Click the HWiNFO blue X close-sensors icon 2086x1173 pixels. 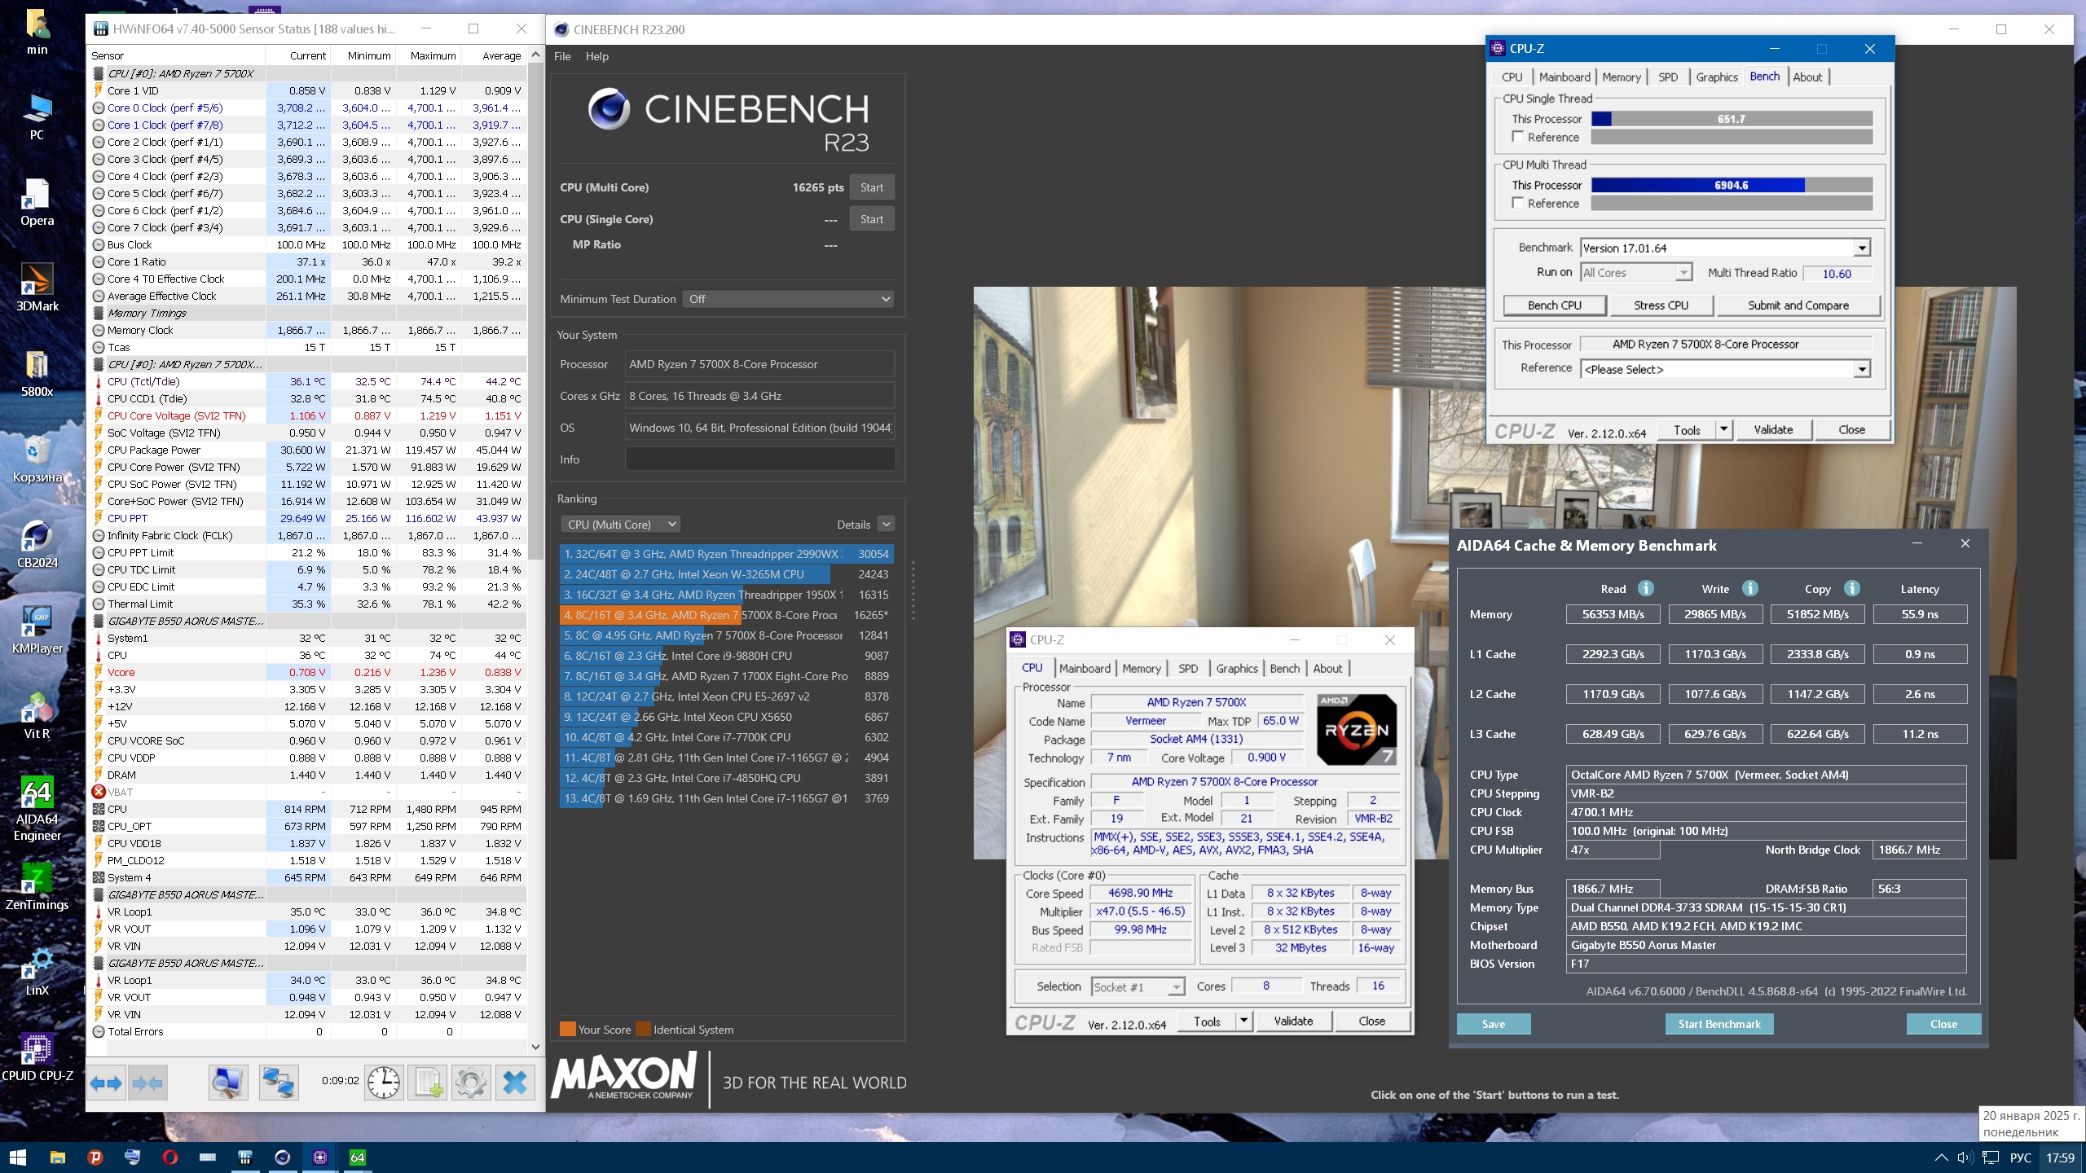(x=515, y=1083)
